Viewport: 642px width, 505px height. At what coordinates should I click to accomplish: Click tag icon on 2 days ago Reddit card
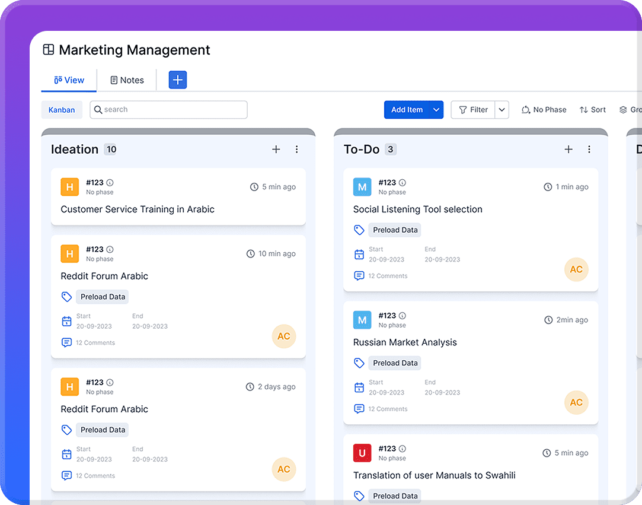(x=67, y=430)
